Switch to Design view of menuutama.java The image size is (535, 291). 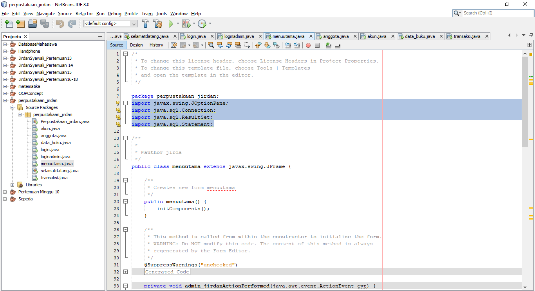point(136,45)
